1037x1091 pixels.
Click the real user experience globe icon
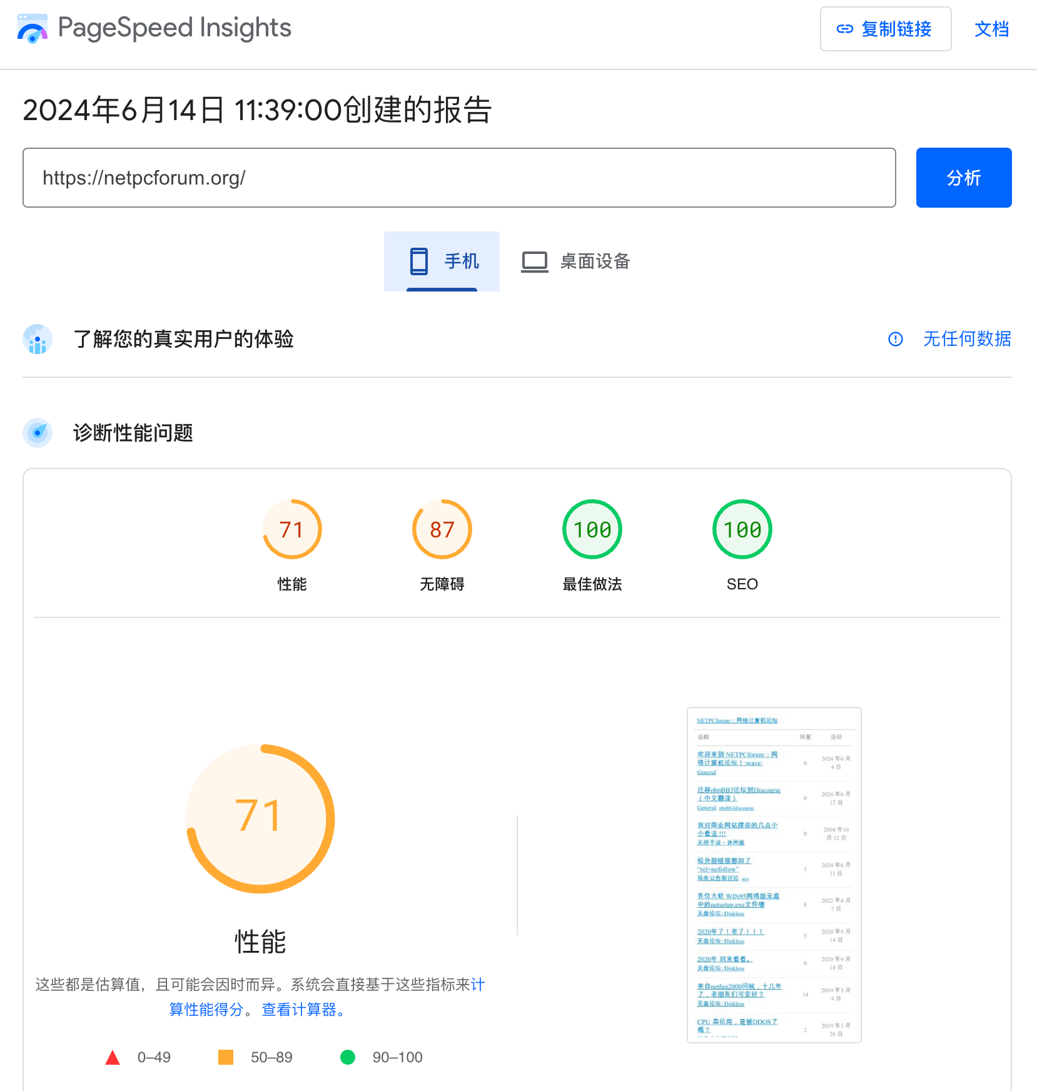38,339
